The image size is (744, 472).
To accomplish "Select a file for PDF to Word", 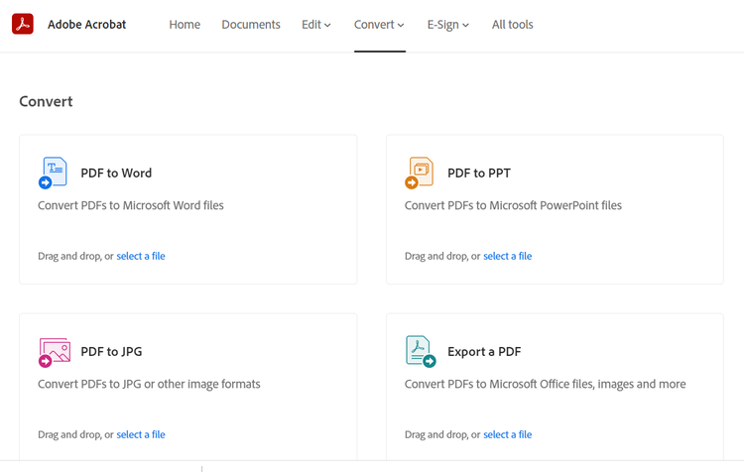I will click(x=141, y=256).
